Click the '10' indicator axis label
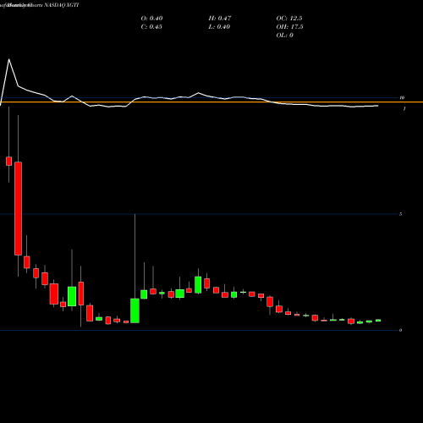 point(402,97)
